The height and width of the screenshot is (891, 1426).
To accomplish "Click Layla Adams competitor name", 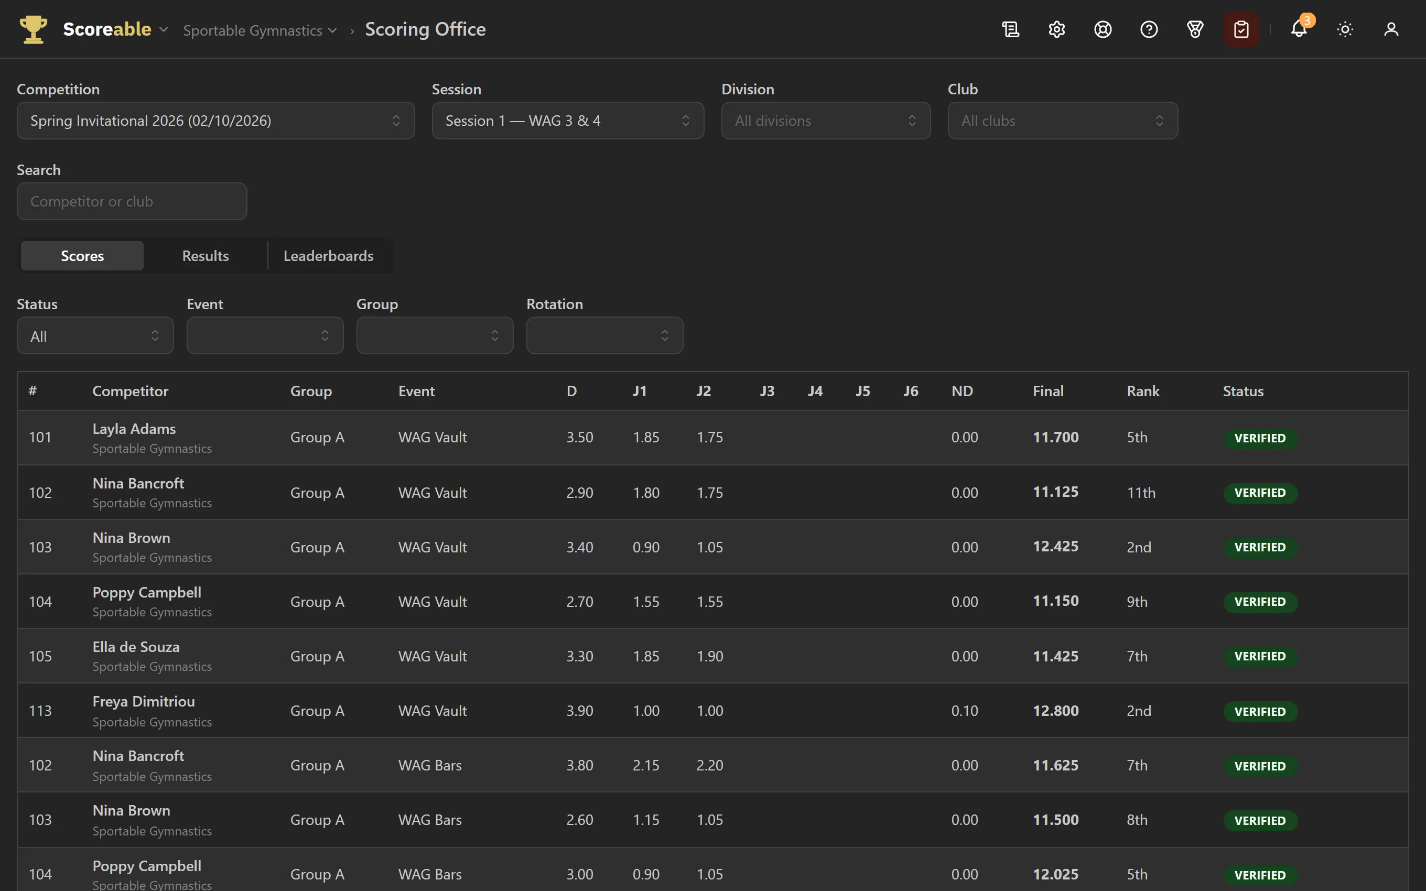I will tap(134, 428).
